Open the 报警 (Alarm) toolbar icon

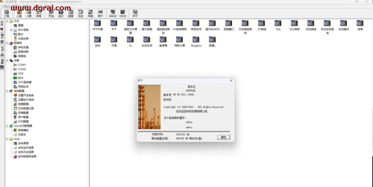click(x=71, y=13)
